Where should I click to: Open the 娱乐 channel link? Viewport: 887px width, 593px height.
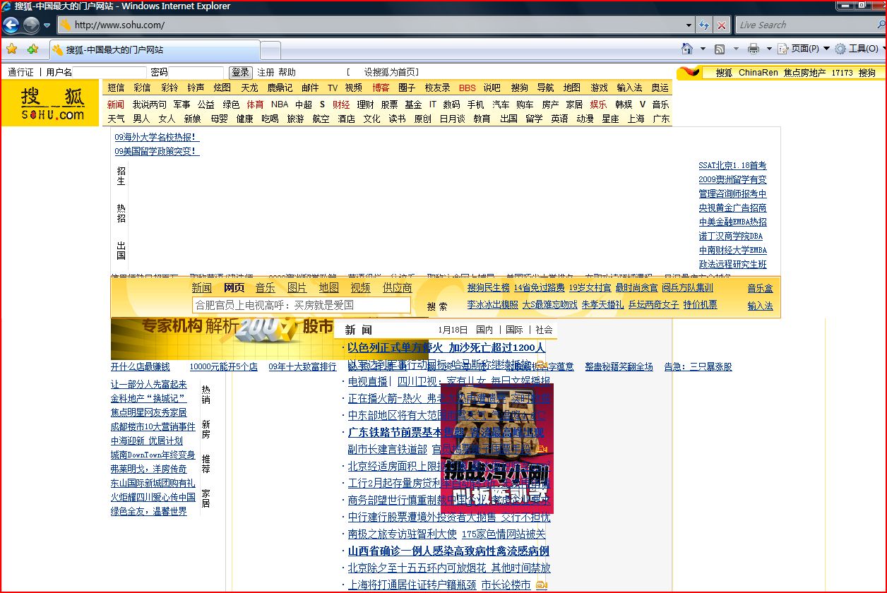[598, 104]
